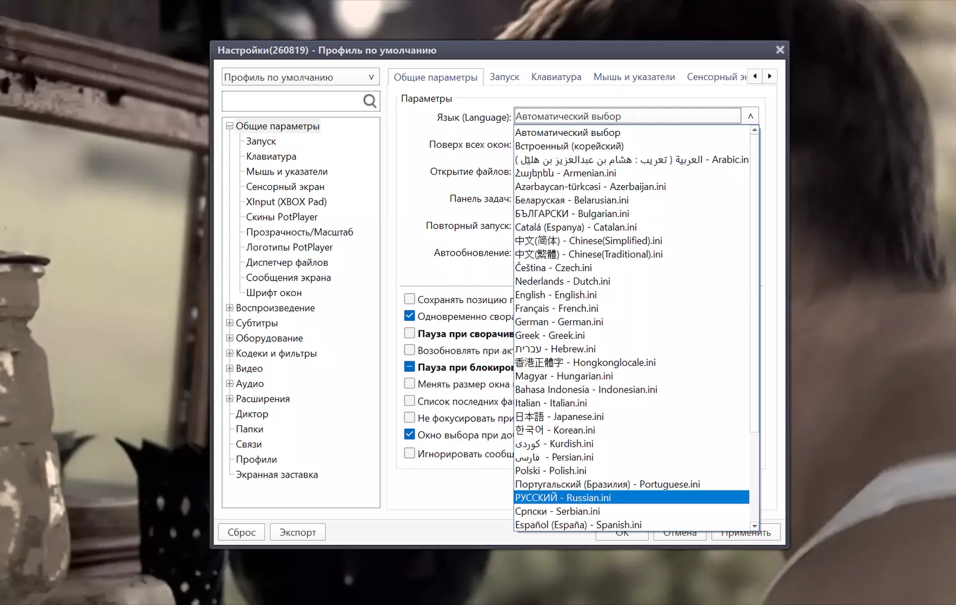
Task: Click the 'Экспорт' button
Action: pyautogui.click(x=298, y=532)
